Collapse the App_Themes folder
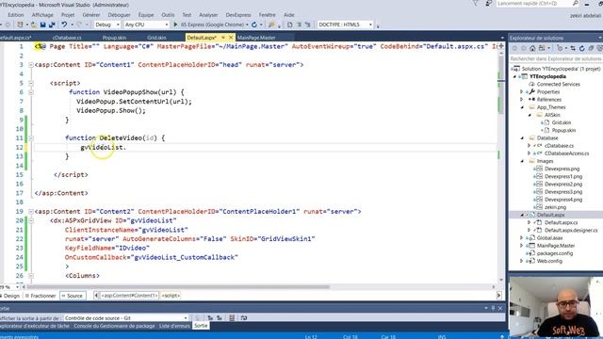Screen dimensions: 603x339 (522, 107)
